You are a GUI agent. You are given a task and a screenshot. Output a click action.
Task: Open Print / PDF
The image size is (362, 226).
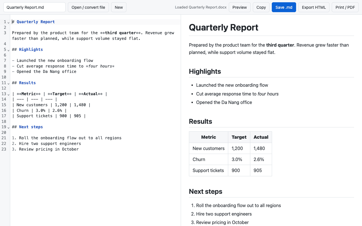(x=345, y=7)
